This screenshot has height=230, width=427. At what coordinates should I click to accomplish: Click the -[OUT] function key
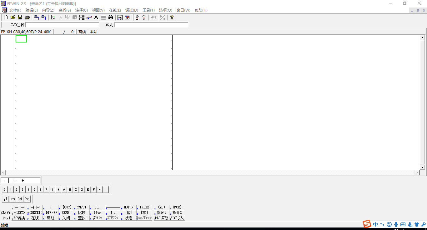point(66,207)
